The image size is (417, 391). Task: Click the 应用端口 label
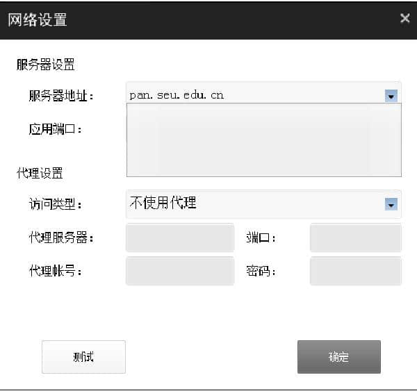pyautogui.click(x=56, y=129)
